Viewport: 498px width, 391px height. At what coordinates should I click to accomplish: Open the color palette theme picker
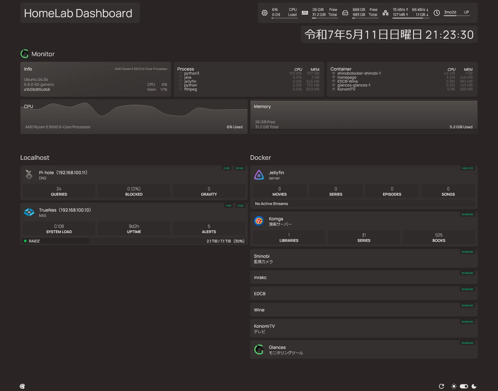(22, 386)
